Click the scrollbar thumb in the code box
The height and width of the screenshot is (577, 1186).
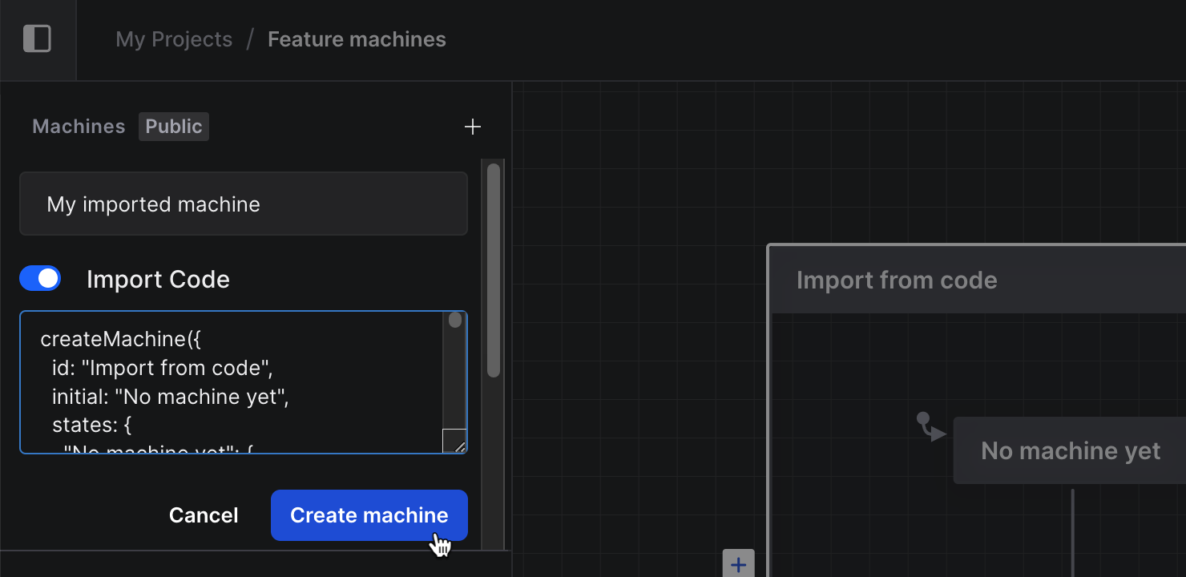(455, 320)
